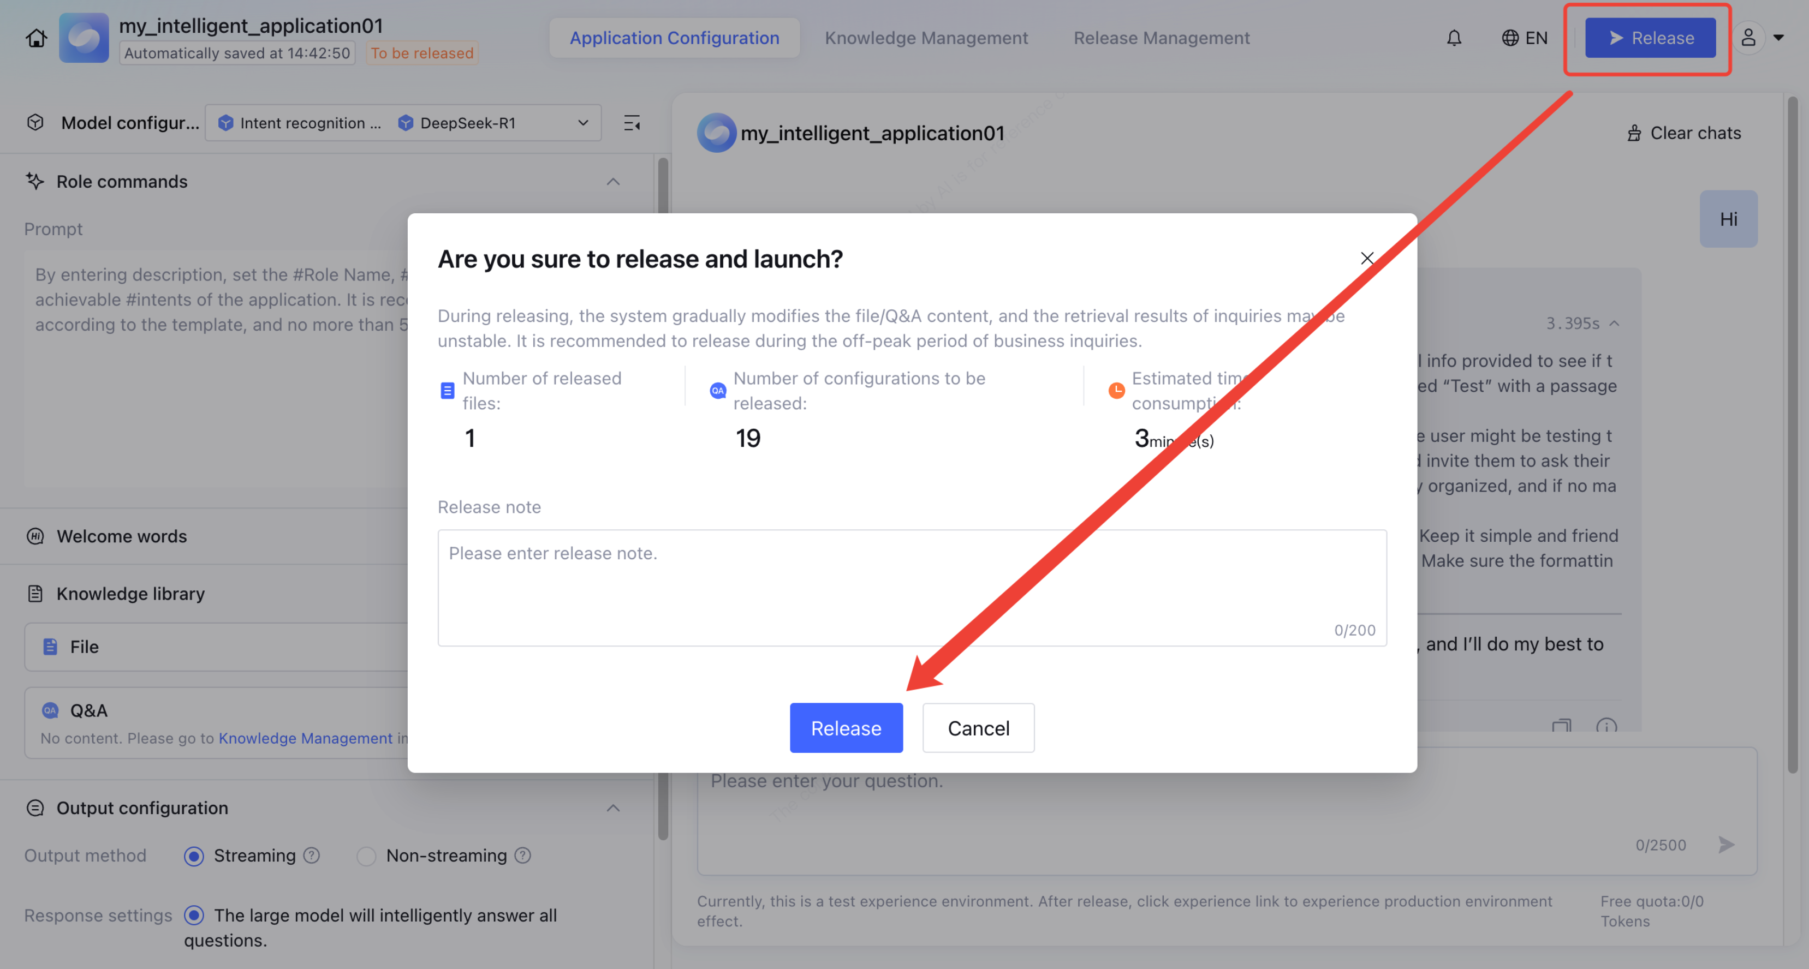The height and width of the screenshot is (969, 1809).
Task: Collapse the Role commands section
Action: pyautogui.click(x=612, y=182)
